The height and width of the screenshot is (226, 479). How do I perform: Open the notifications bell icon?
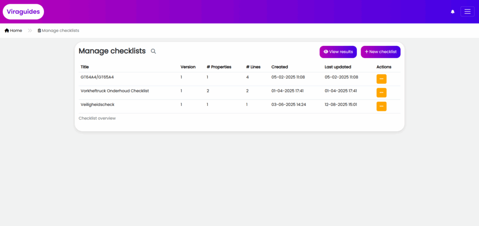click(x=452, y=12)
